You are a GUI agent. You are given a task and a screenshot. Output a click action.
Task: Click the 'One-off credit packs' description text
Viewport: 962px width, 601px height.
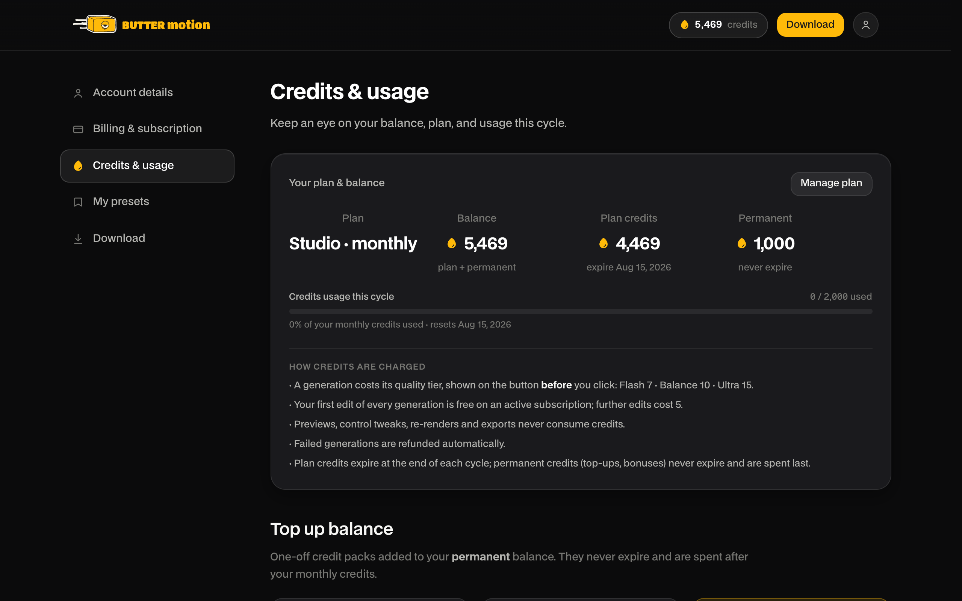point(509,565)
